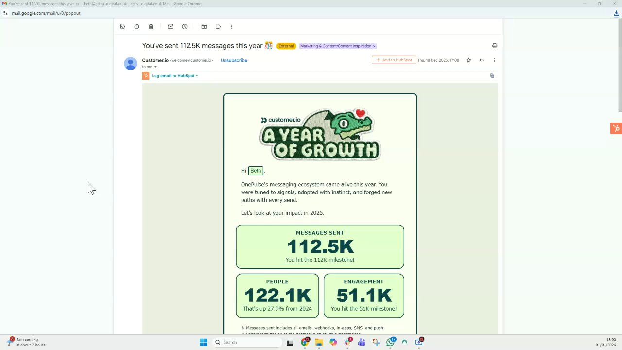Viewport: 622px width, 350px height.
Task: Click the highlighted name Beth in greeting
Action: point(256,171)
